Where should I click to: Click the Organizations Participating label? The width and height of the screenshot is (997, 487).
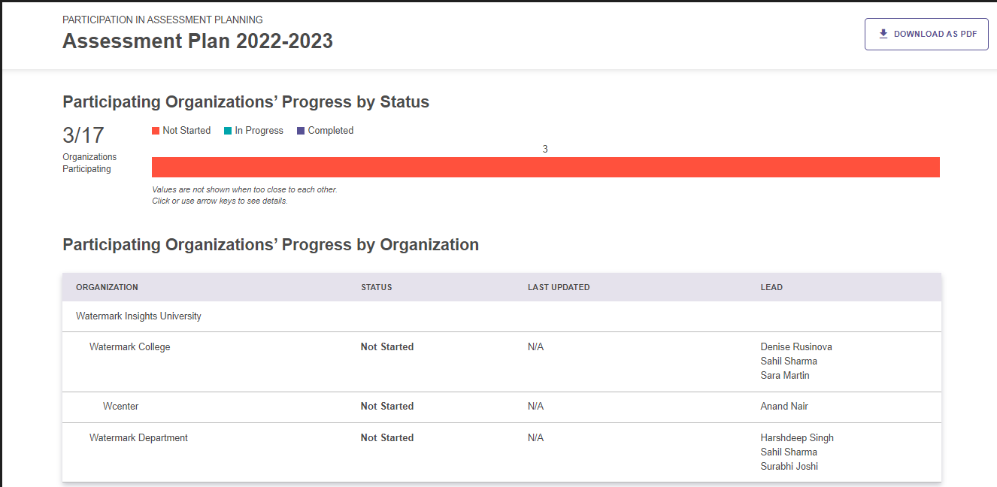pyautogui.click(x=89, y=163)
